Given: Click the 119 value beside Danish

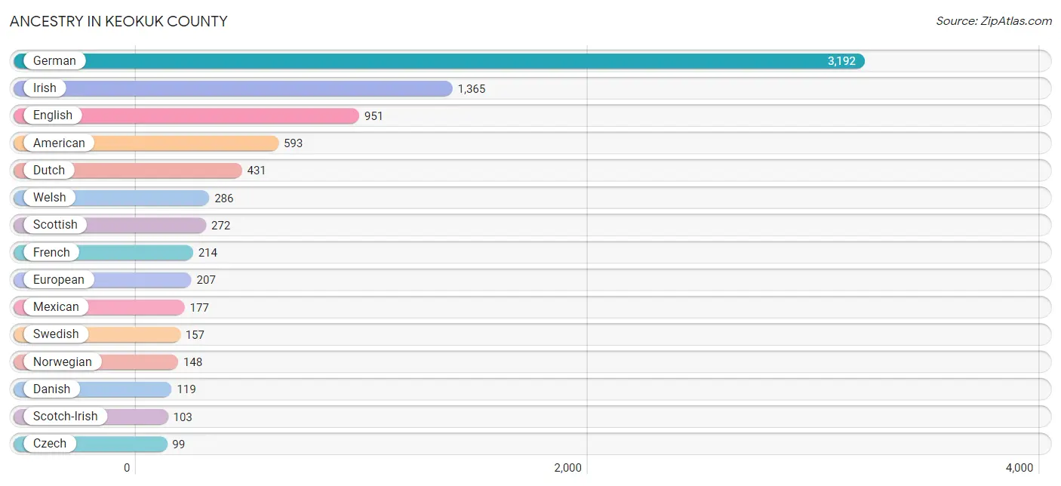Looking at the screenshot, I should 186,389.
